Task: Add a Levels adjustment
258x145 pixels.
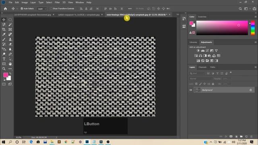Action: (x=203, y=51)
